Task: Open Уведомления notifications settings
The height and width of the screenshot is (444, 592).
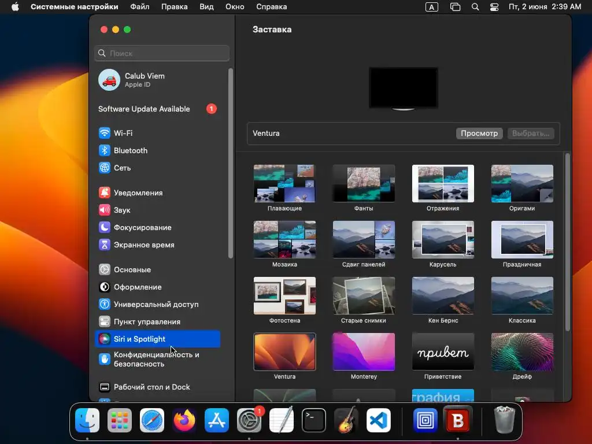Action: click(x=157, y=193)
